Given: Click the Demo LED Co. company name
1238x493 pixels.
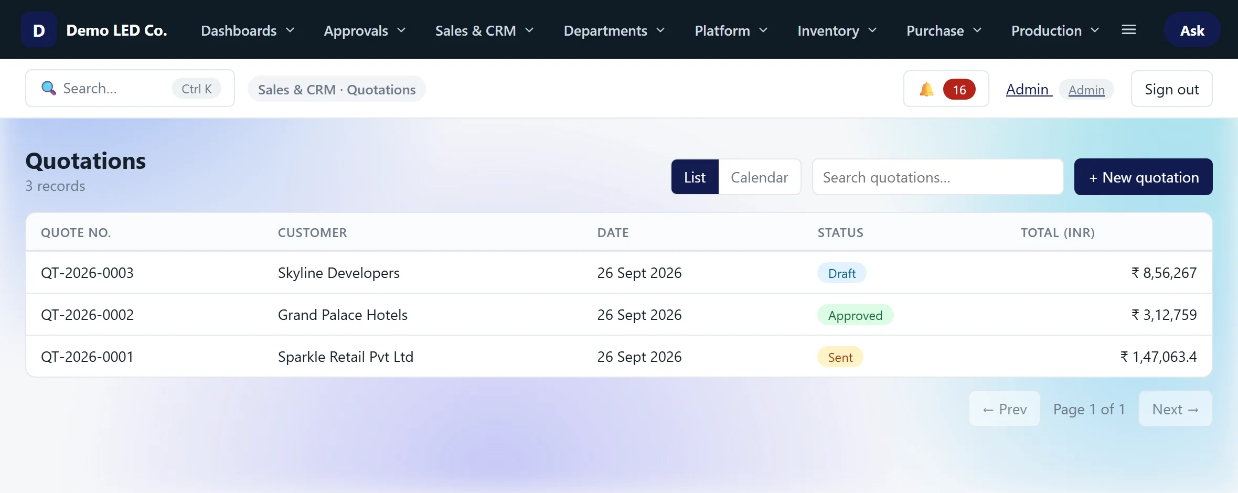Looking at the screenshot, I should (x=116, y=30).
